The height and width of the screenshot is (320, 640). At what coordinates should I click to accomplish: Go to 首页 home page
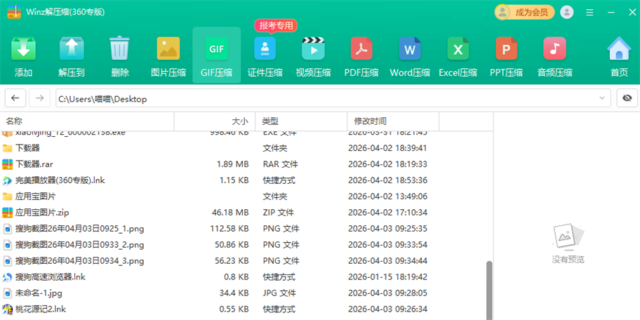(618, 55)
